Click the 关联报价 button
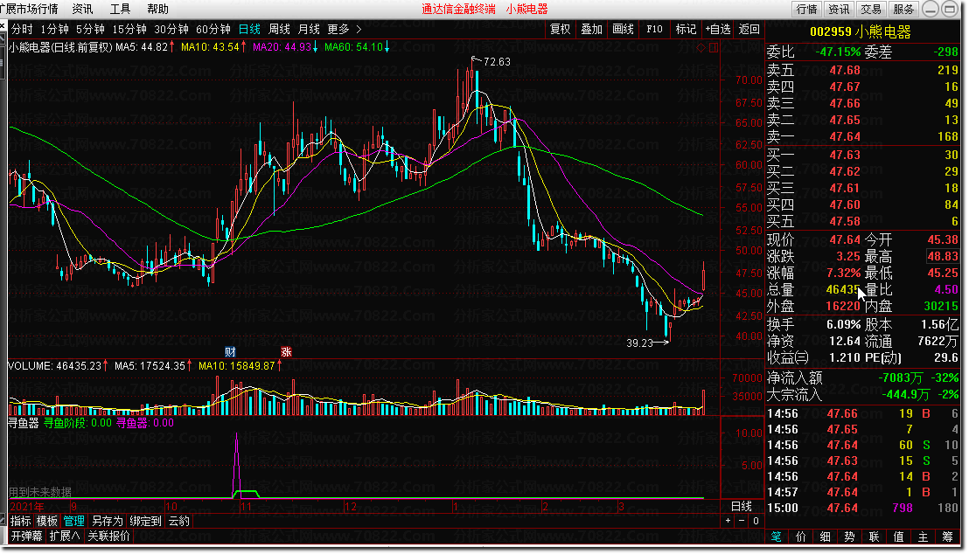 (108, 536)
